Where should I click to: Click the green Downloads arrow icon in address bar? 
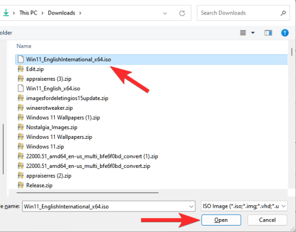(6, 12)
